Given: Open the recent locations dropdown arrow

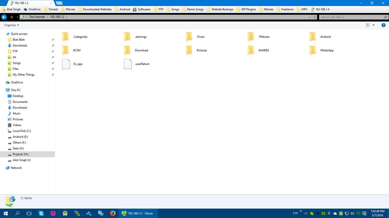Looking at the screenshot, I should coord(17,17).
